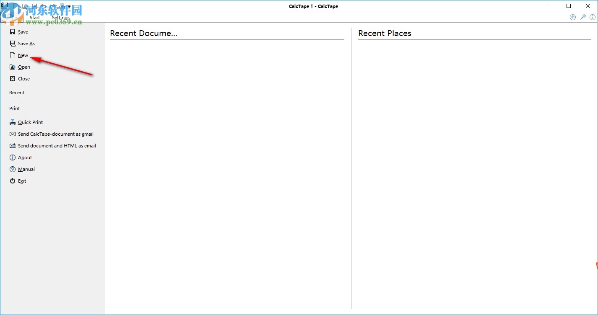The height and width of the screenshot is (315, 598).
Task: Exit the CalcTape application
Action: tap(18, 181)
